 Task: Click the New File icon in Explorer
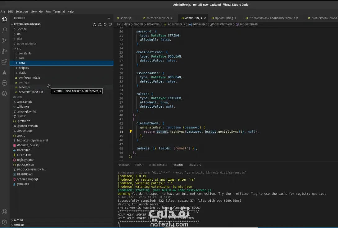[95, 24]
